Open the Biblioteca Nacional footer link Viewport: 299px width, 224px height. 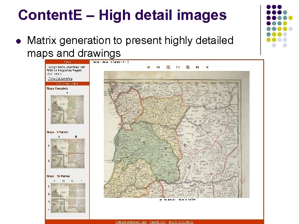point(131,222)
